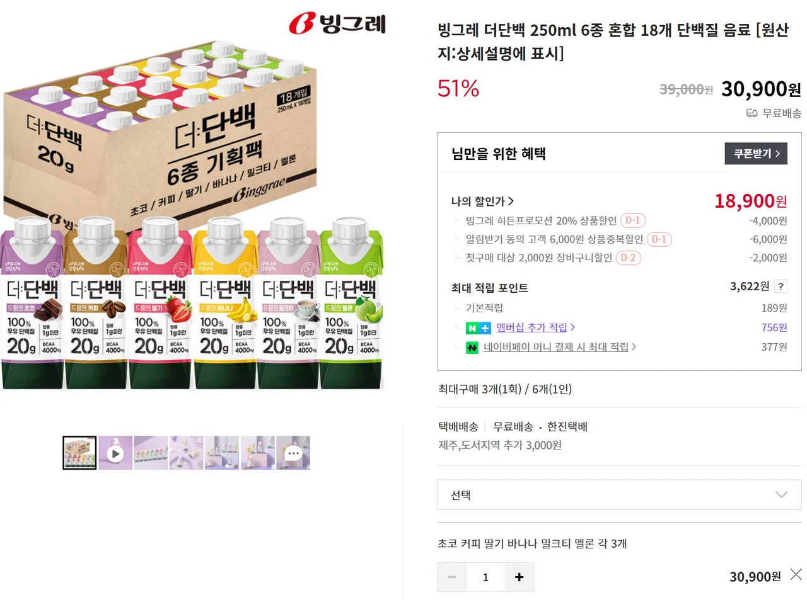
Task: Click the 쿠폰받기 button
Action: pos(756,154)
